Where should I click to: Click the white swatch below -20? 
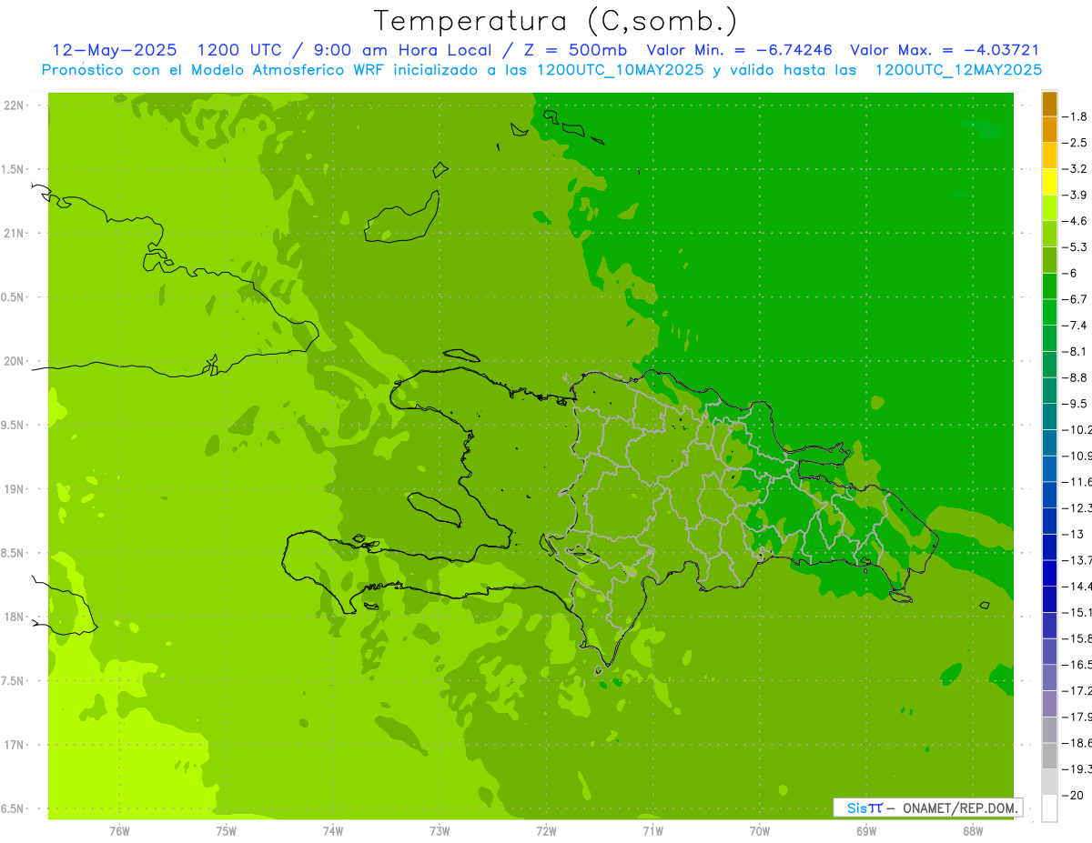(1049, 808)
